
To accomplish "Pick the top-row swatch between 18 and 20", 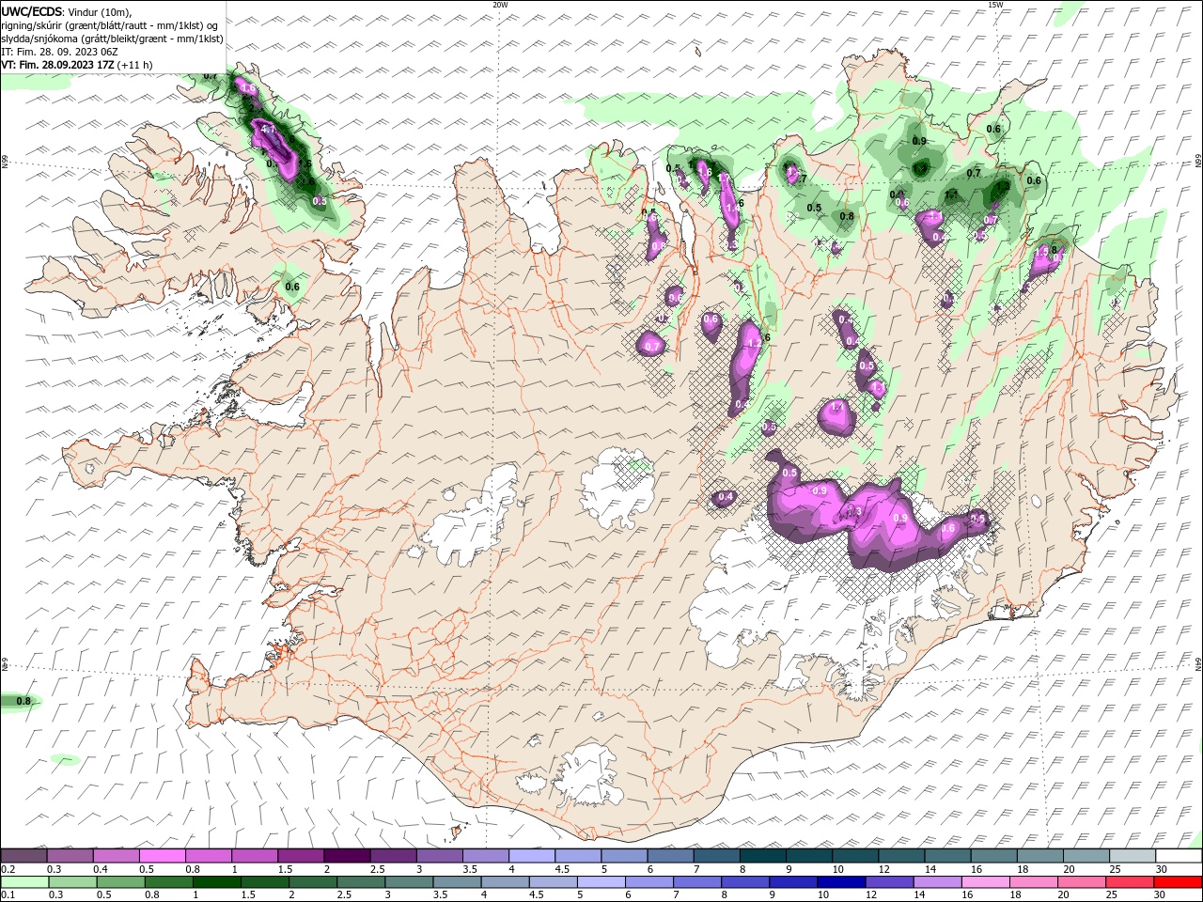I will (1039, 856).
